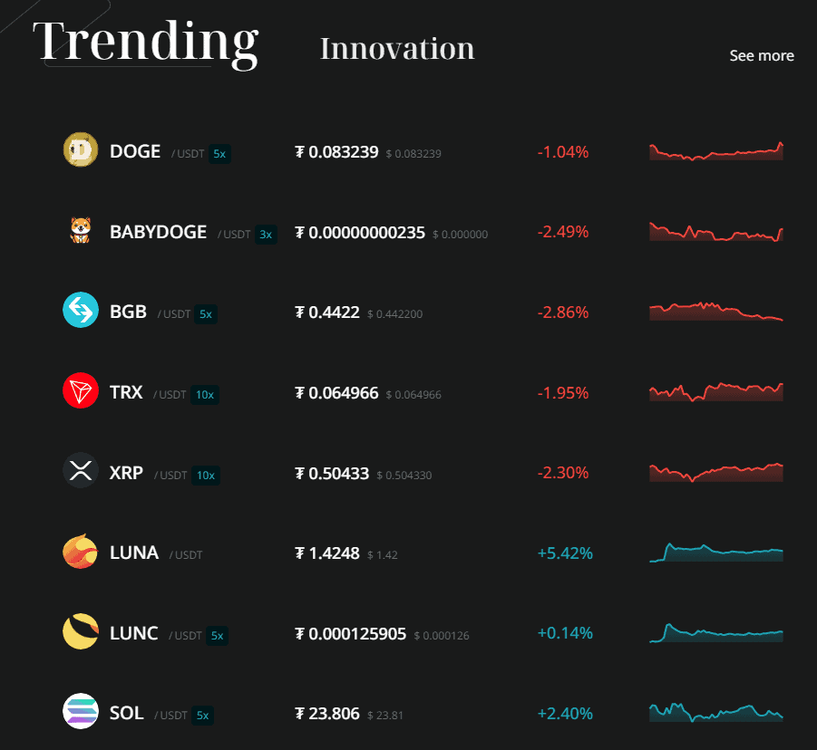This screenshot has height=750, width=817.
Task: Click the 3x leverage badge for BABYDOGE
Action: tap(265, 235)
